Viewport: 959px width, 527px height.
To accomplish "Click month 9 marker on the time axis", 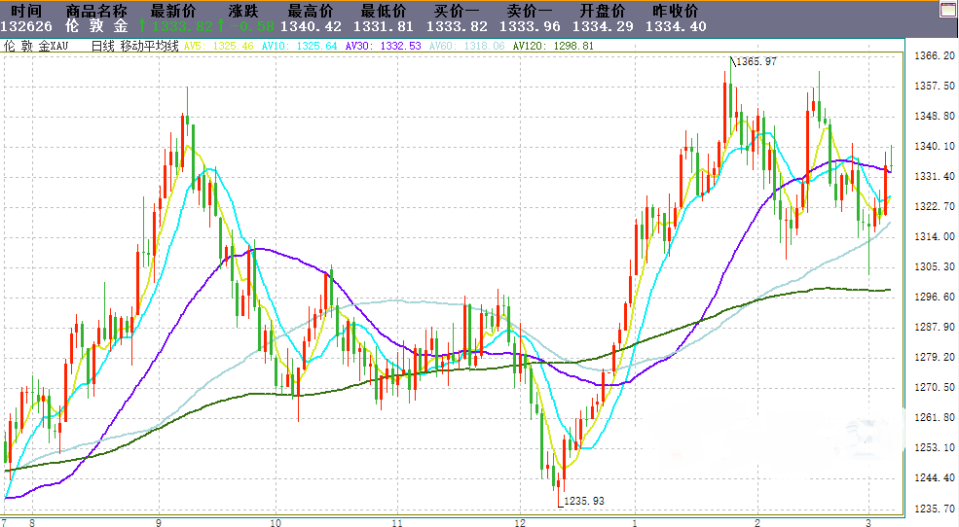I will pos(158,521).
